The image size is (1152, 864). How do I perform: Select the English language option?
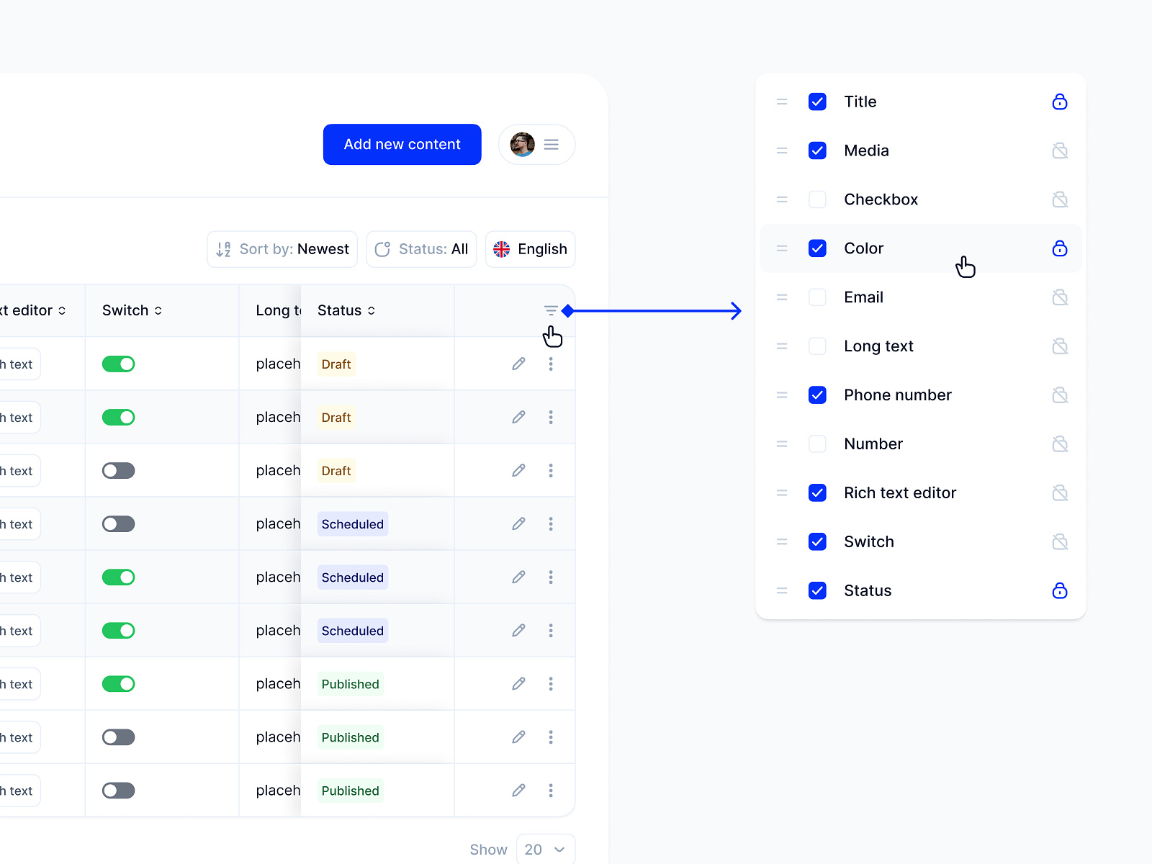(x=536, y=249)
